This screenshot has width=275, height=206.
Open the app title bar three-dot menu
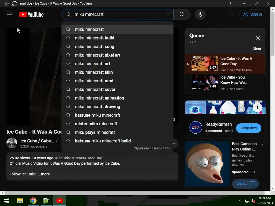pos(231,3)
